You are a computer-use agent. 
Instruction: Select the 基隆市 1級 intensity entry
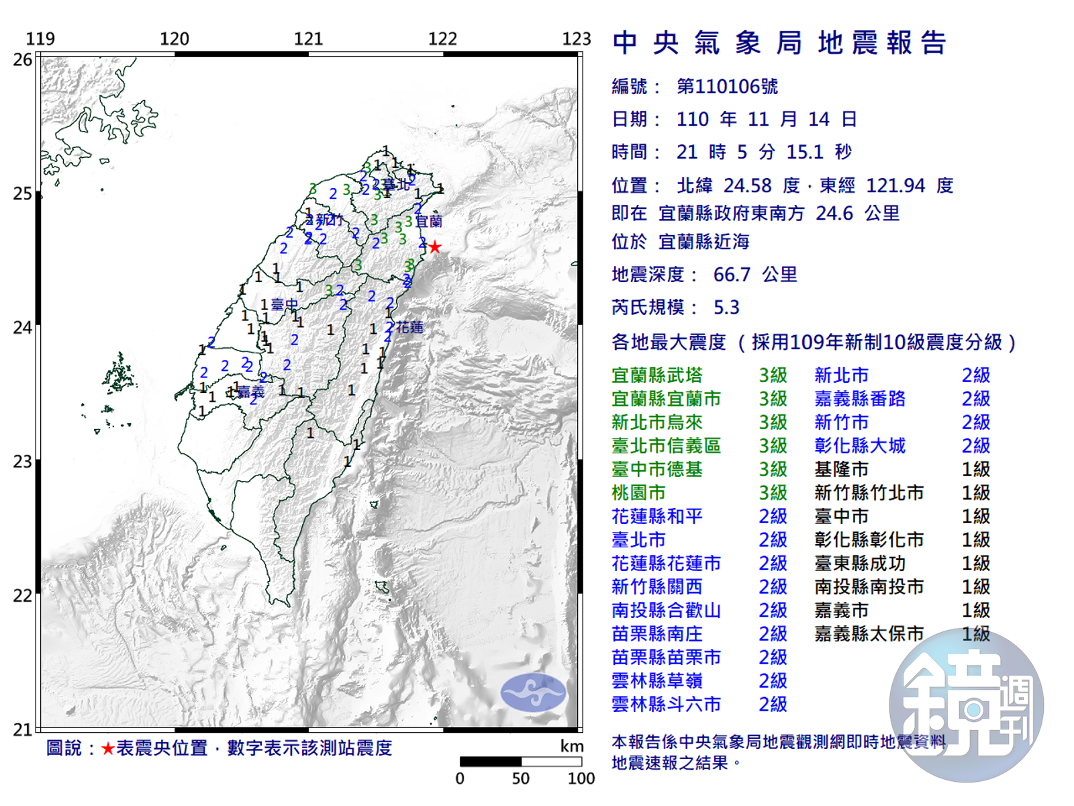pyautogui.click(x=901, y=469)
